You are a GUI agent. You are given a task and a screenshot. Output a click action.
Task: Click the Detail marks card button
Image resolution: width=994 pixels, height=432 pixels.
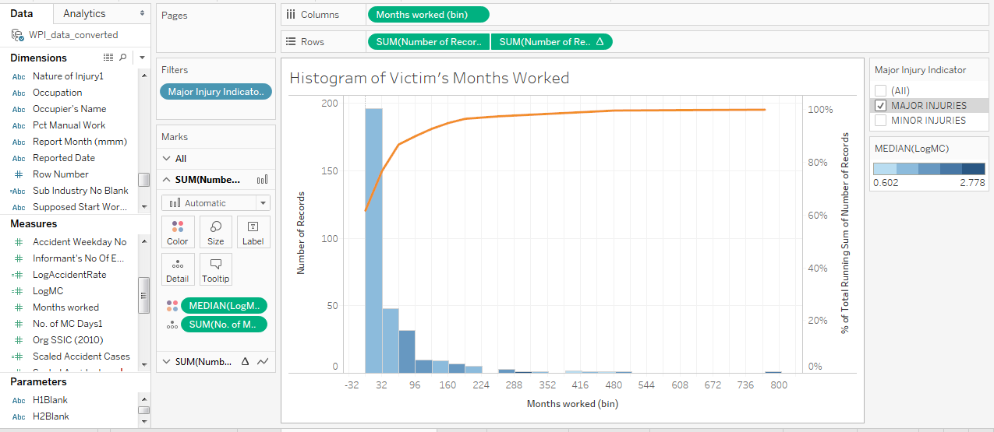177,269
